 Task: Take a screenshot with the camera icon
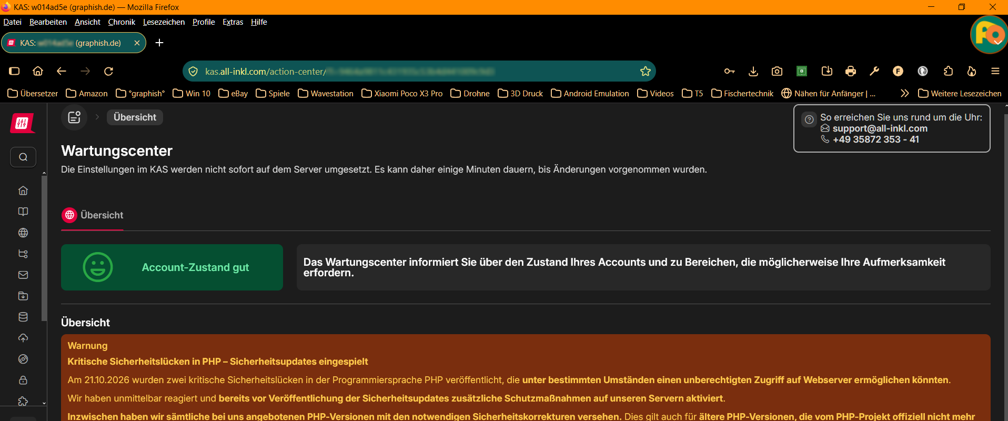(x=777, y=71)
